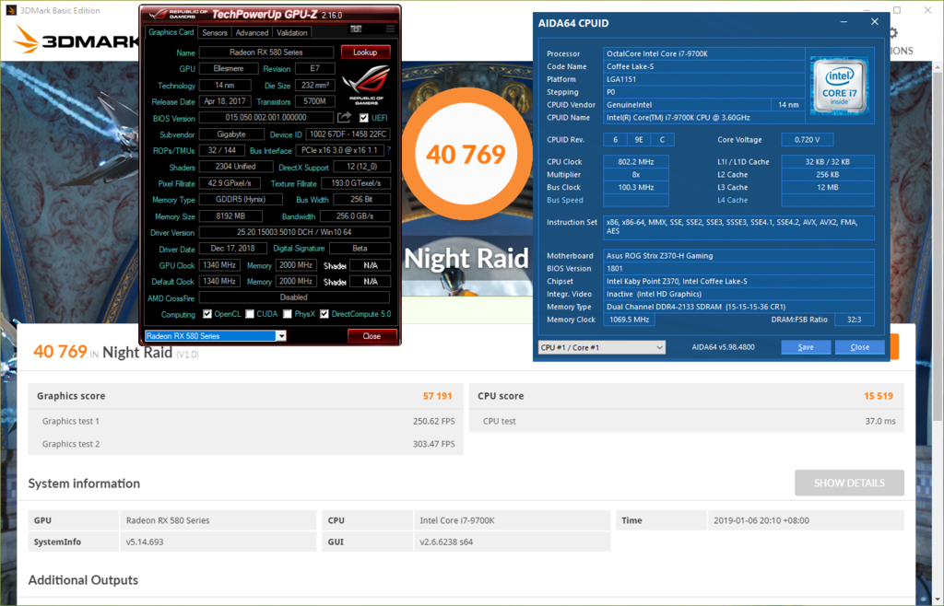The image size is (944, 606).
Task: Switch to the Advanced tab
Action: (x=252, y=32)
